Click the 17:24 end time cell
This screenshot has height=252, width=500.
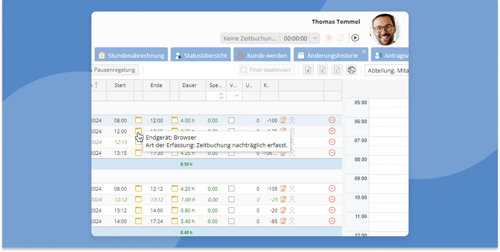coord(156,221)
